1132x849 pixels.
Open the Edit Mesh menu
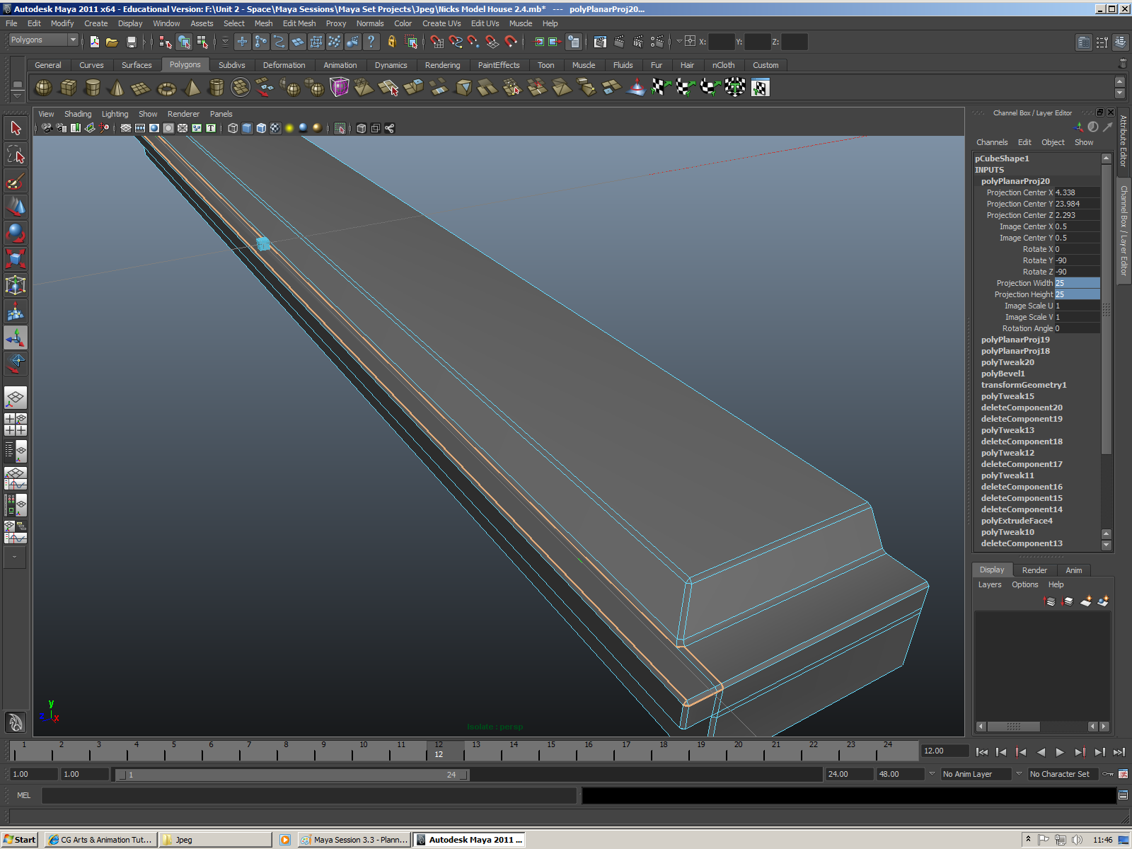(x=299, y=23)
